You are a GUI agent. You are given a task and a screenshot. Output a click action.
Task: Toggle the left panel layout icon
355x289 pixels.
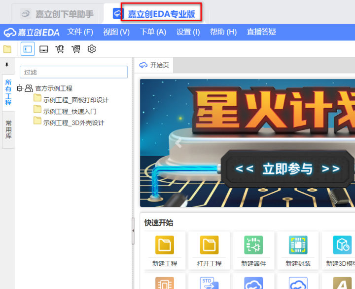pos(28,49)
